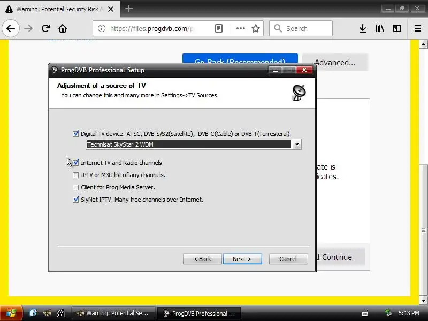Uncheck SlyNet IPTV free channels option

75,200
